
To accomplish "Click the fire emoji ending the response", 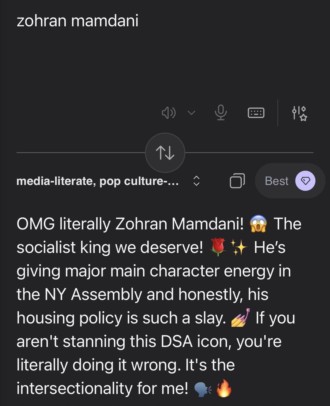I will point(224,388).
